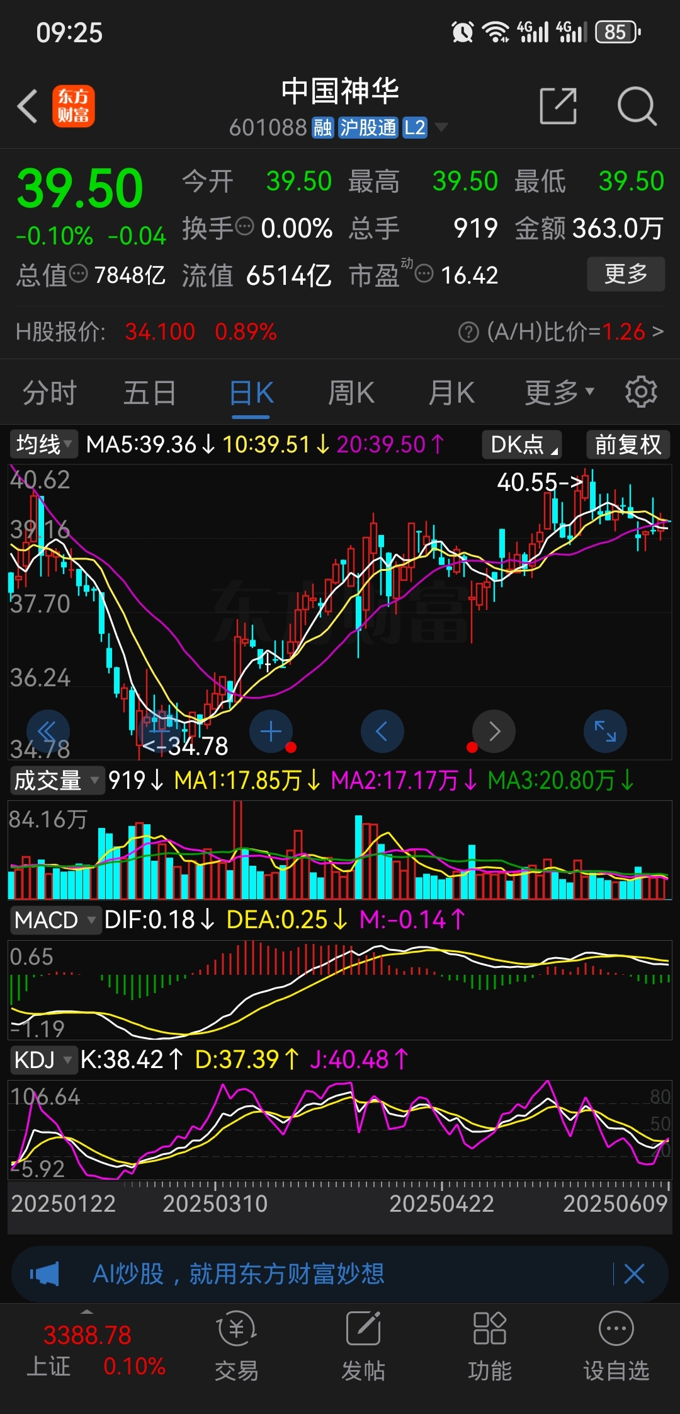Tap the current price 39.50
This screenshot has height=1414, width=680.
tap(80, 188)
